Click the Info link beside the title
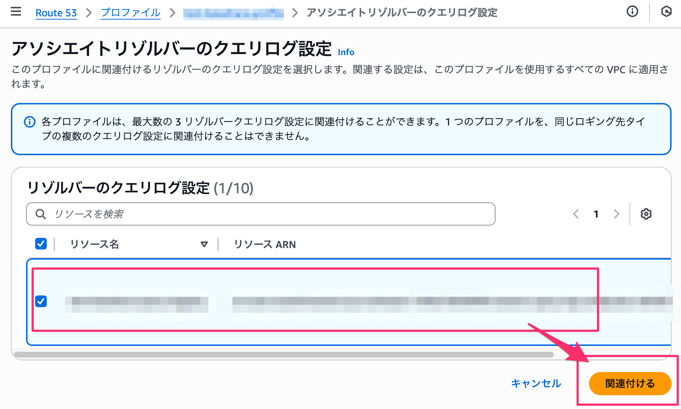The height and width of the screenshot is (409, 681). point(346,52)
